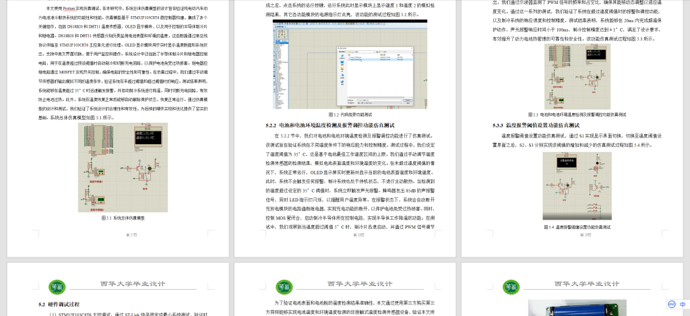Image resolution: width=690 pixels, height=316 pixels.
Task: Click heading 5.2 硬件调试过程
Action: (x=59, y=304)
